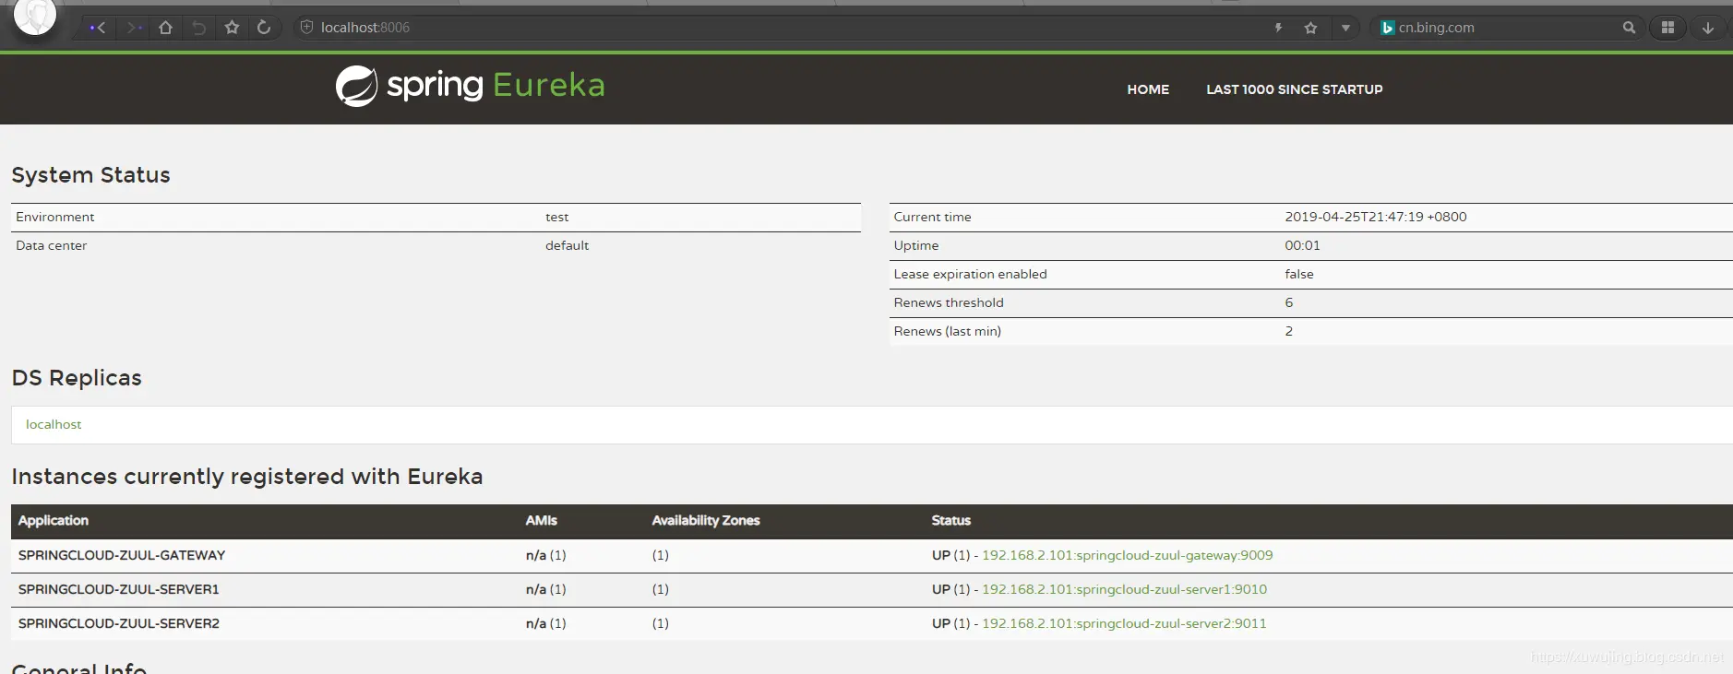Click the security shield icon in address bar
The width and height of the screenshot is (1733, 674).
307,28
